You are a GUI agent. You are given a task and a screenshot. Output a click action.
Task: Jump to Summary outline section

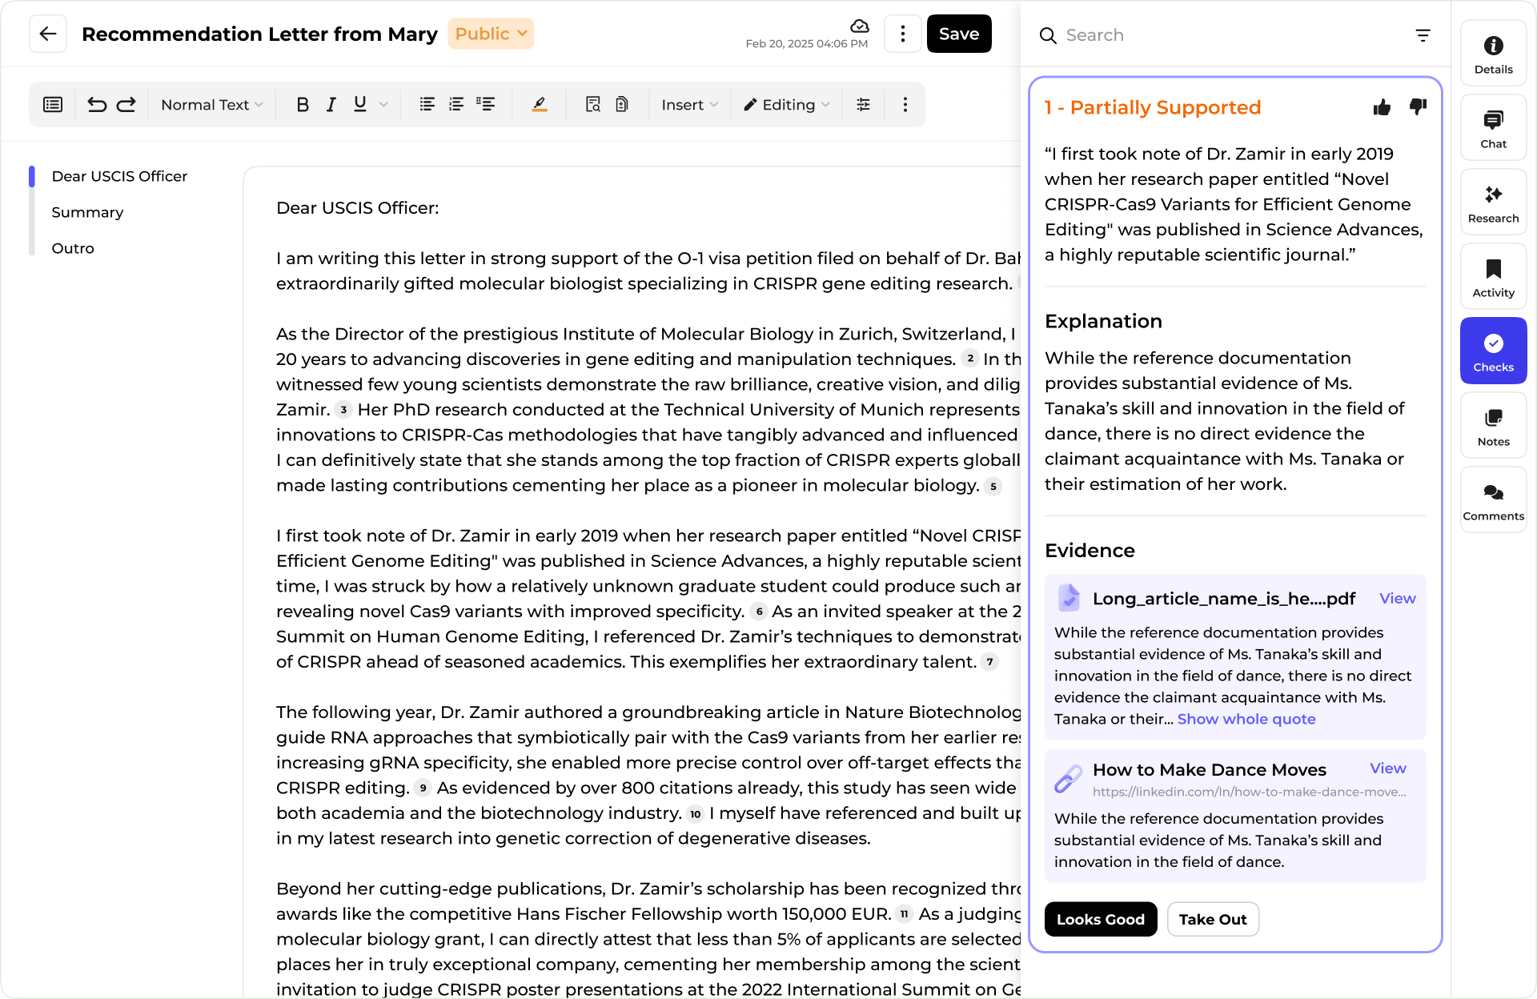click(87, 212)
